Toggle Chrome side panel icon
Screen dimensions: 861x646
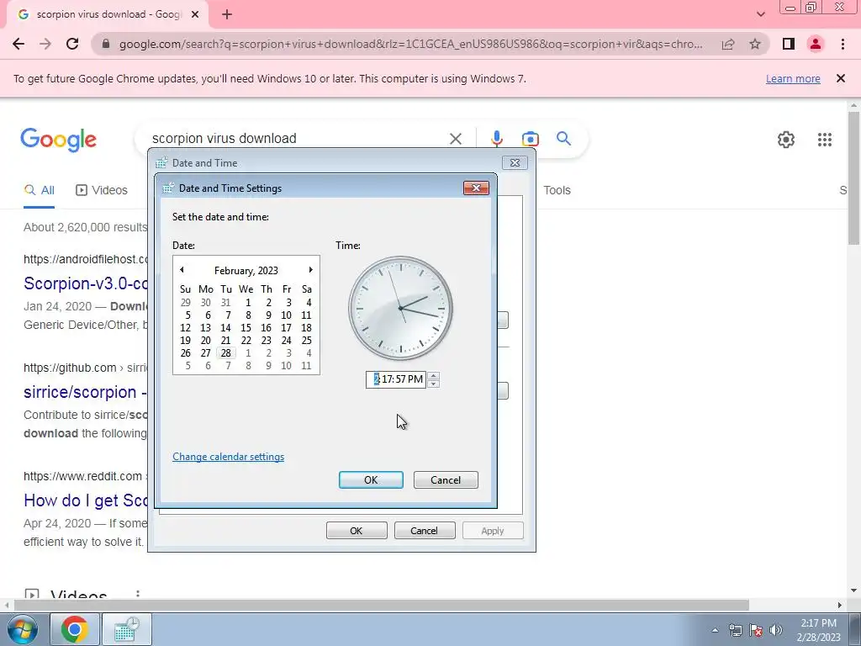(789, 44)
